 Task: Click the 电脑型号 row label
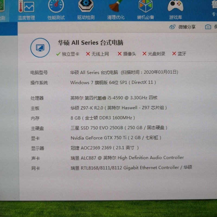tap(39, 72)
